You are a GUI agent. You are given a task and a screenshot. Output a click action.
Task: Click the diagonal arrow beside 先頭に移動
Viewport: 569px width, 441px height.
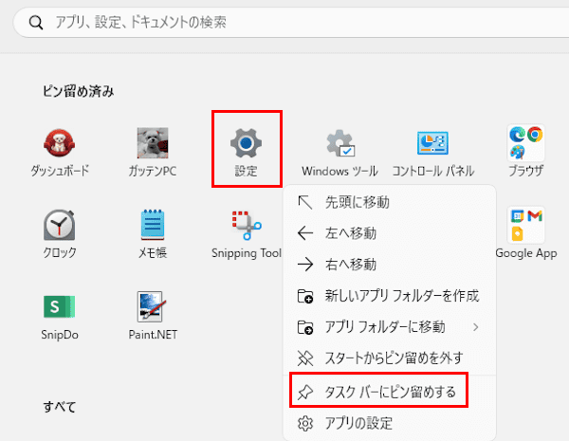coord(305,203)
